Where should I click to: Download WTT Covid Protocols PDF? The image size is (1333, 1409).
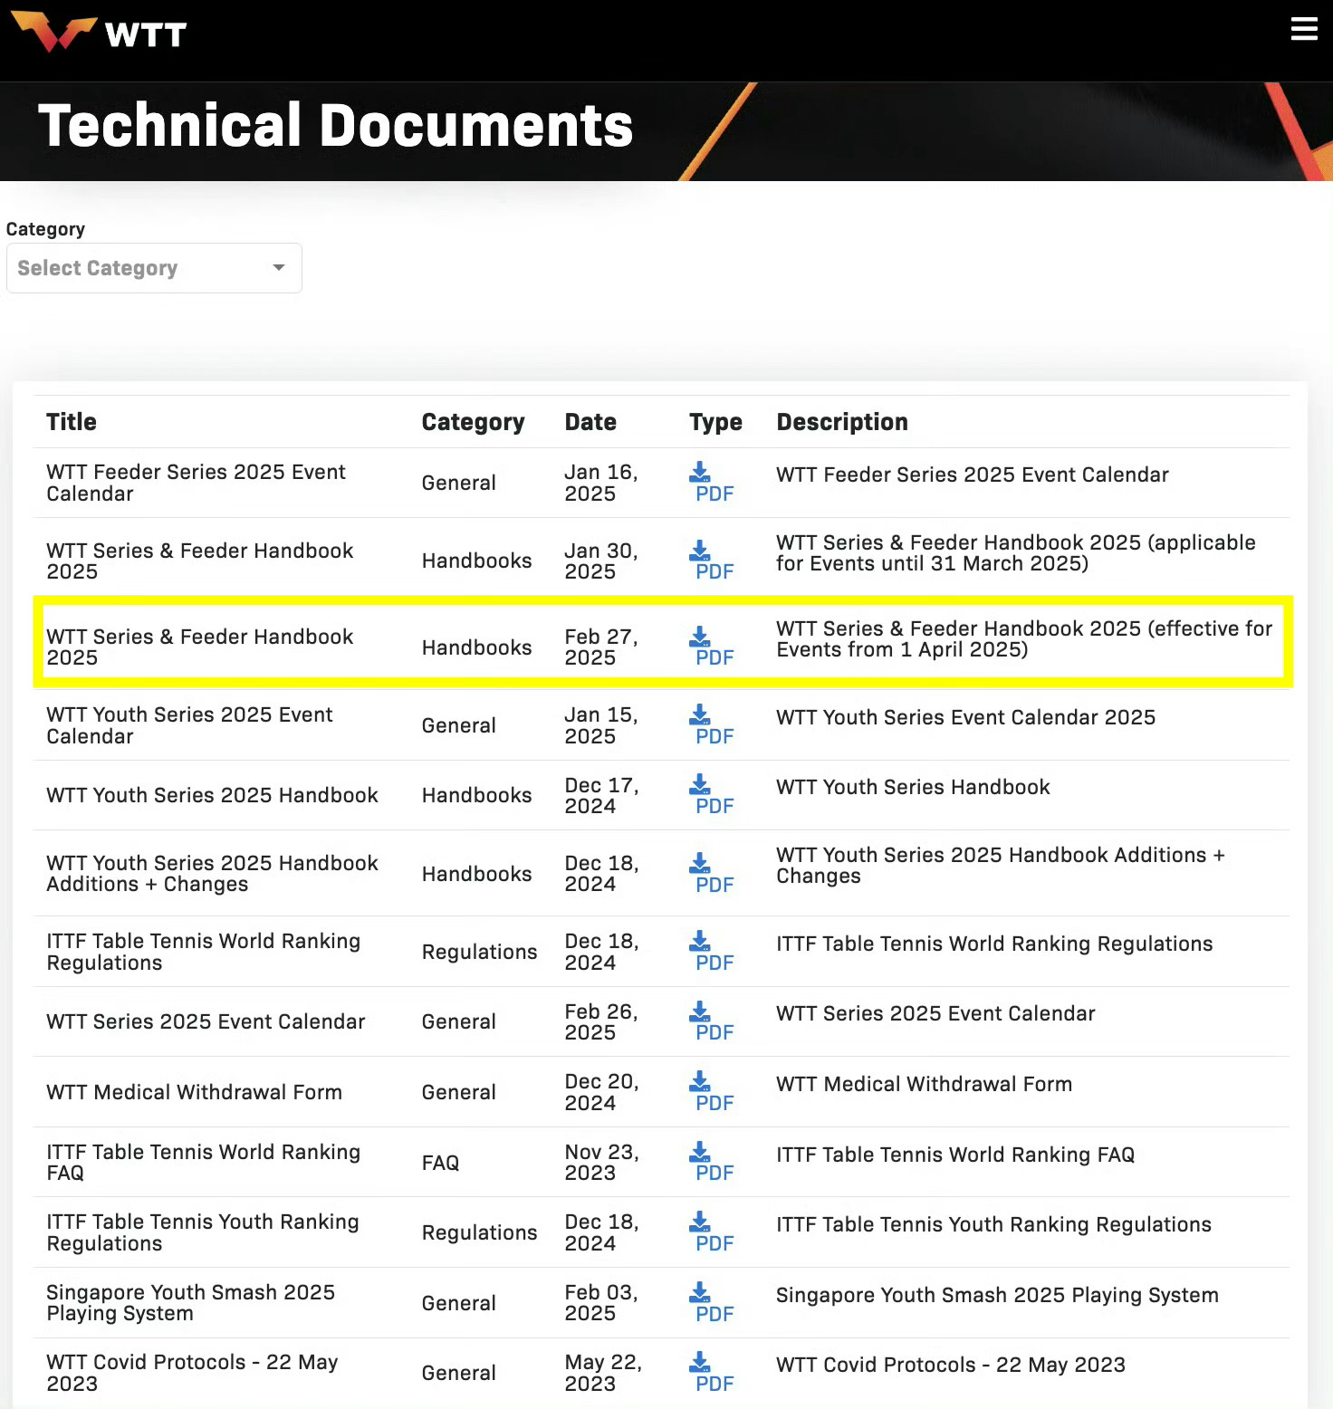714,1373
